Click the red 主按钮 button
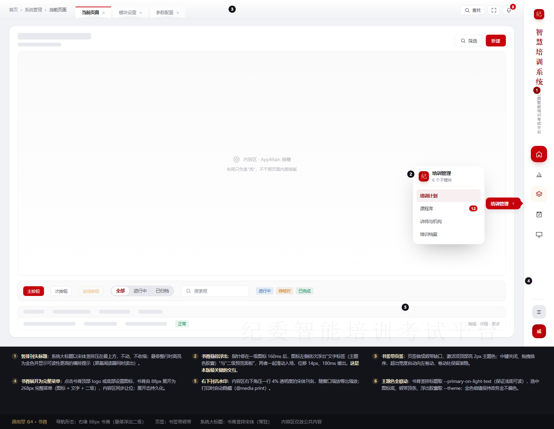Viewport: 554px width, 429px height. tap(34, 291)
